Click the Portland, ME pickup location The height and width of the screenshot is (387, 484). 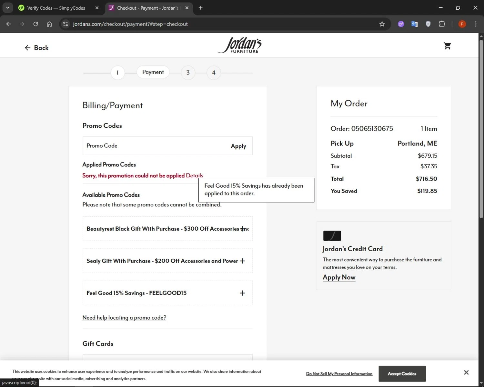click(x=417, y=144)
